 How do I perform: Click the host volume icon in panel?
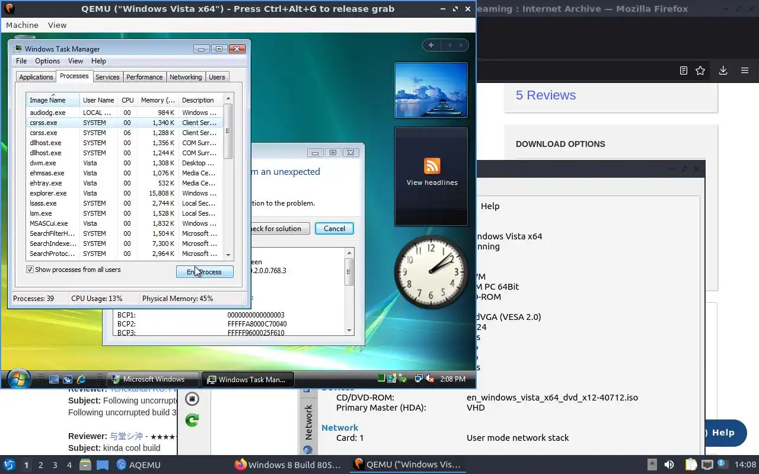[x=669, y=465]
